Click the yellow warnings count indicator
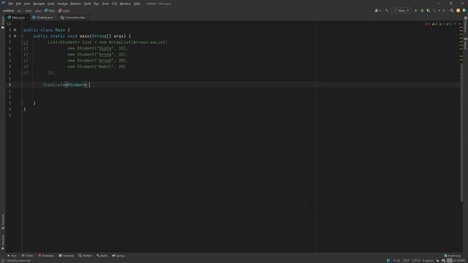 click(434, 24)
